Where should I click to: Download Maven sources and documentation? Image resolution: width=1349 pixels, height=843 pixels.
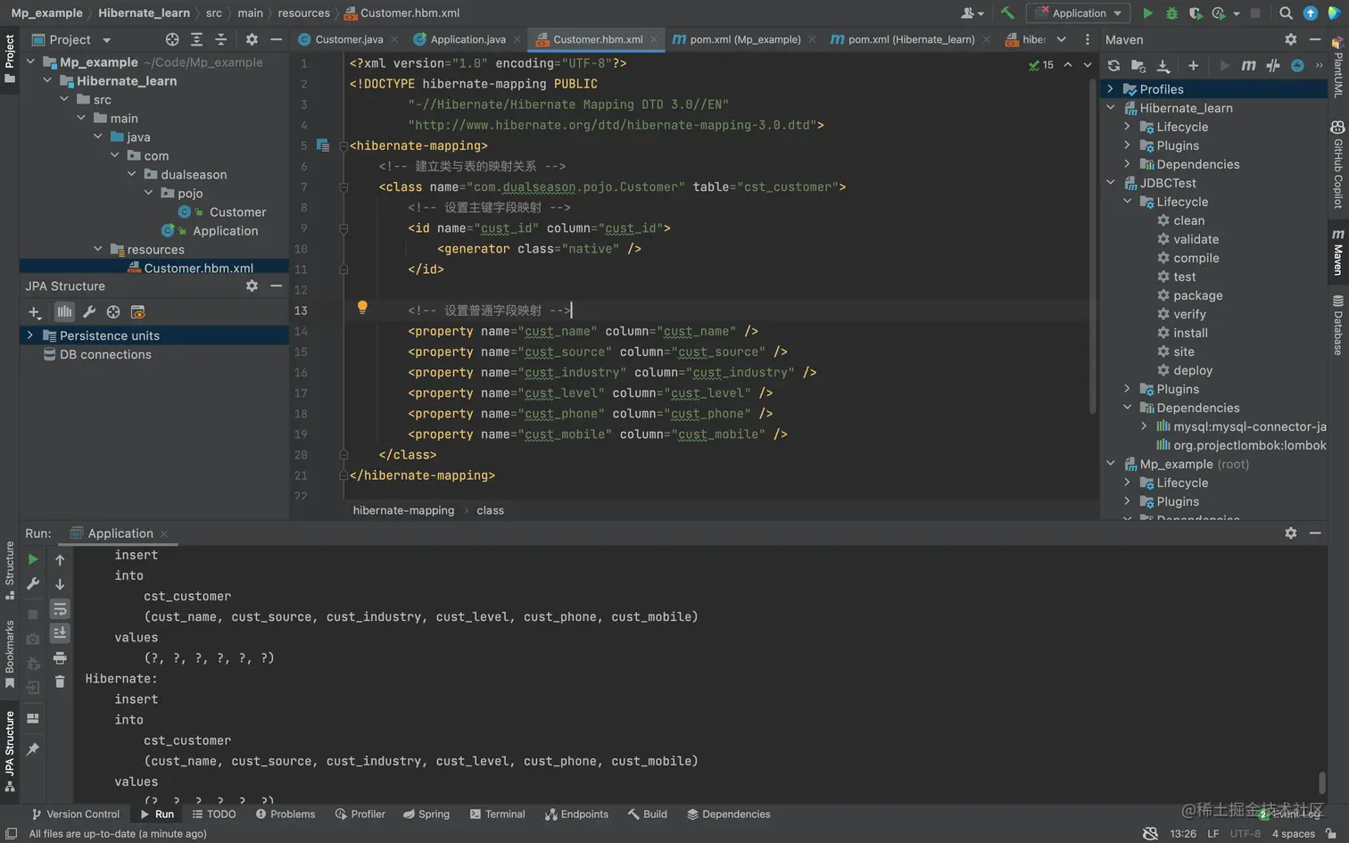point(1163,65)
